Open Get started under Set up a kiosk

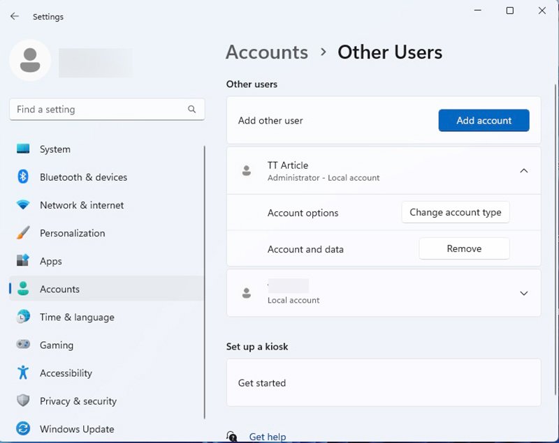[x=262, y=383]
